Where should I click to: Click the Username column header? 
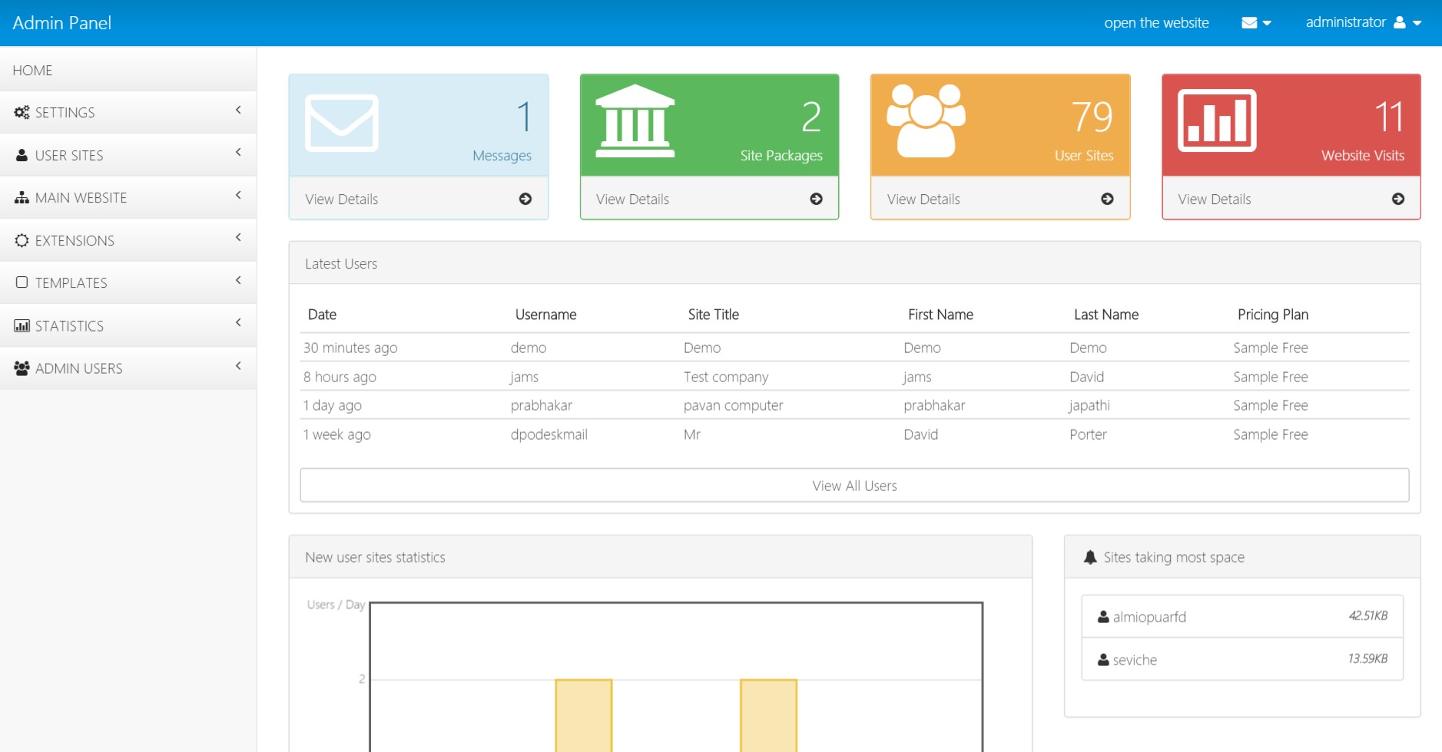tap(545, 315)
